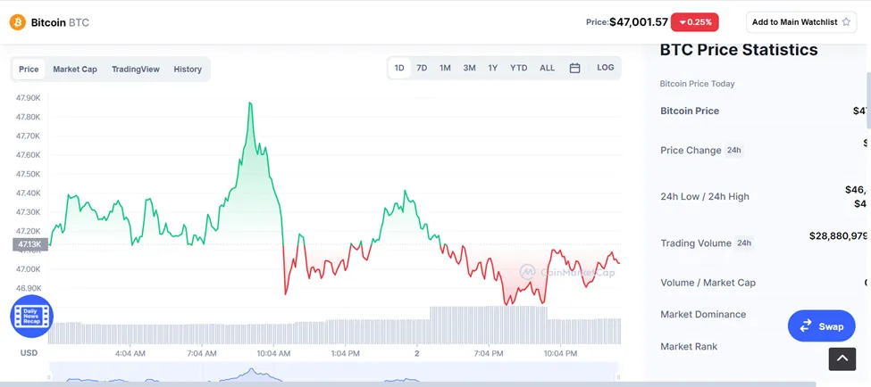871x387 pixels.
Task: Click the USD currency label under chart
Action: pos(29,353)
